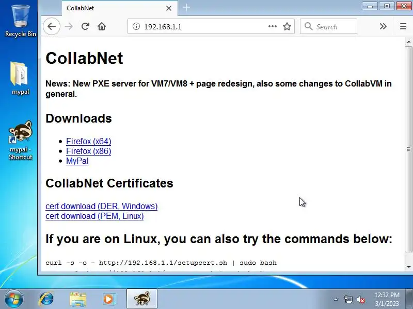Click the magnifier icon in search box
Screen dimensions: 413x309
(x=308, y=26)
